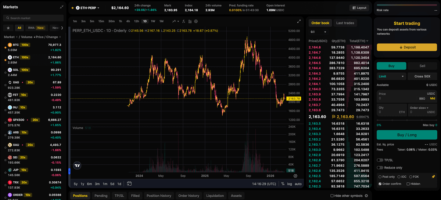Sort markets by Volume header
Image resolution: width=441 pixels, height=200 pixels.
[27, 37]
